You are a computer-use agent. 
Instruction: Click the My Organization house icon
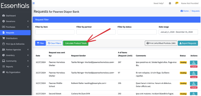click(x=4, y=72)
